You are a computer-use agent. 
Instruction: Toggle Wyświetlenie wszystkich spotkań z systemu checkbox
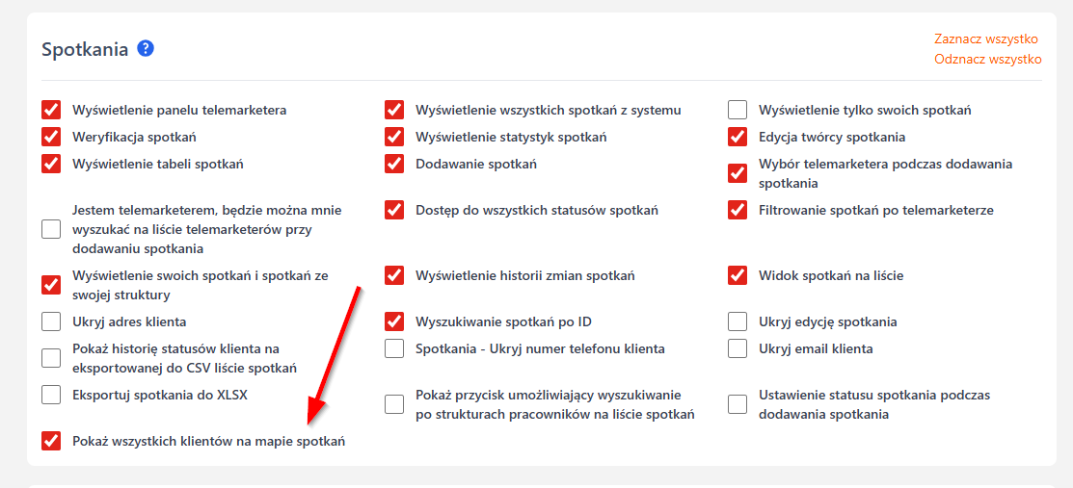coord(394,110)
